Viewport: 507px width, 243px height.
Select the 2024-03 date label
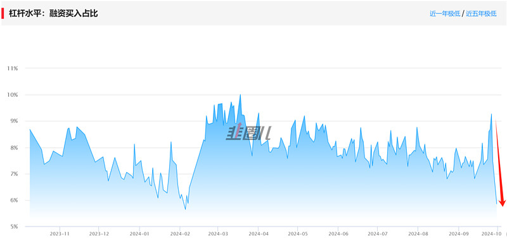[x=218, y=233]
